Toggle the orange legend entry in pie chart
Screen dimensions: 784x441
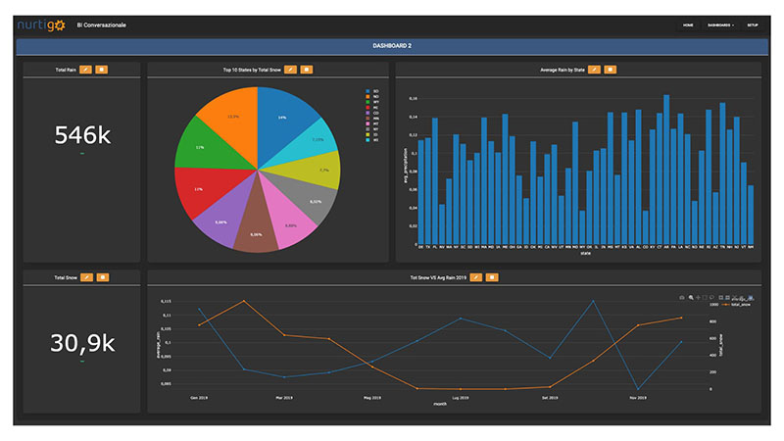coord(372,96)
